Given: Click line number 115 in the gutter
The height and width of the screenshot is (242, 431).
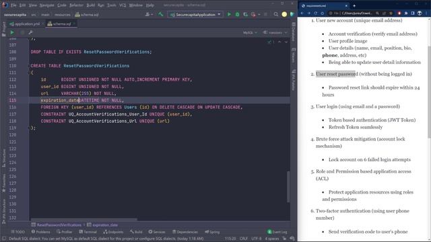Looking at the screenshot, I should pyautogui.click(x=13, y=100).
